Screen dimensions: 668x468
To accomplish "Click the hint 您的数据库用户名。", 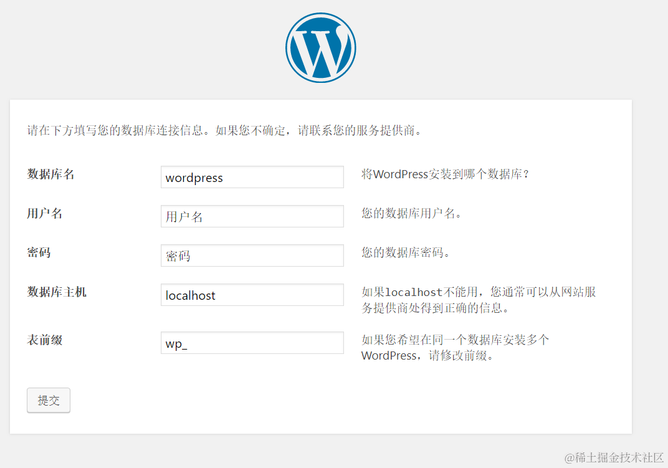I will (x=411, y=213).
